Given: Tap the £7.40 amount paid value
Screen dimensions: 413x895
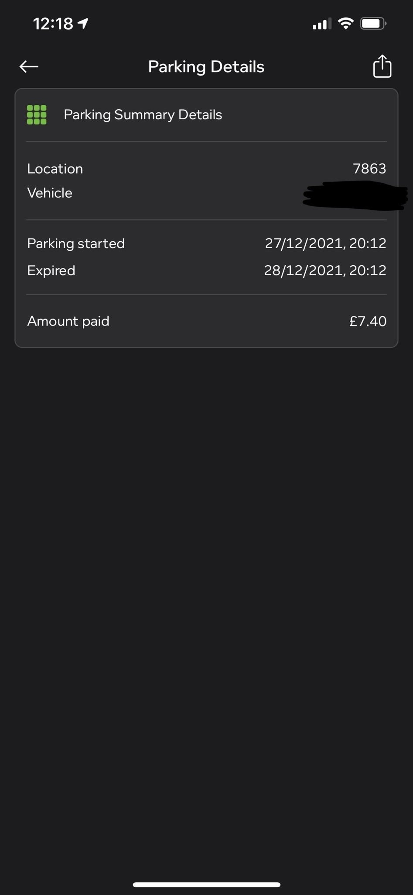Looking at the screenshot, I should (368, 321).
